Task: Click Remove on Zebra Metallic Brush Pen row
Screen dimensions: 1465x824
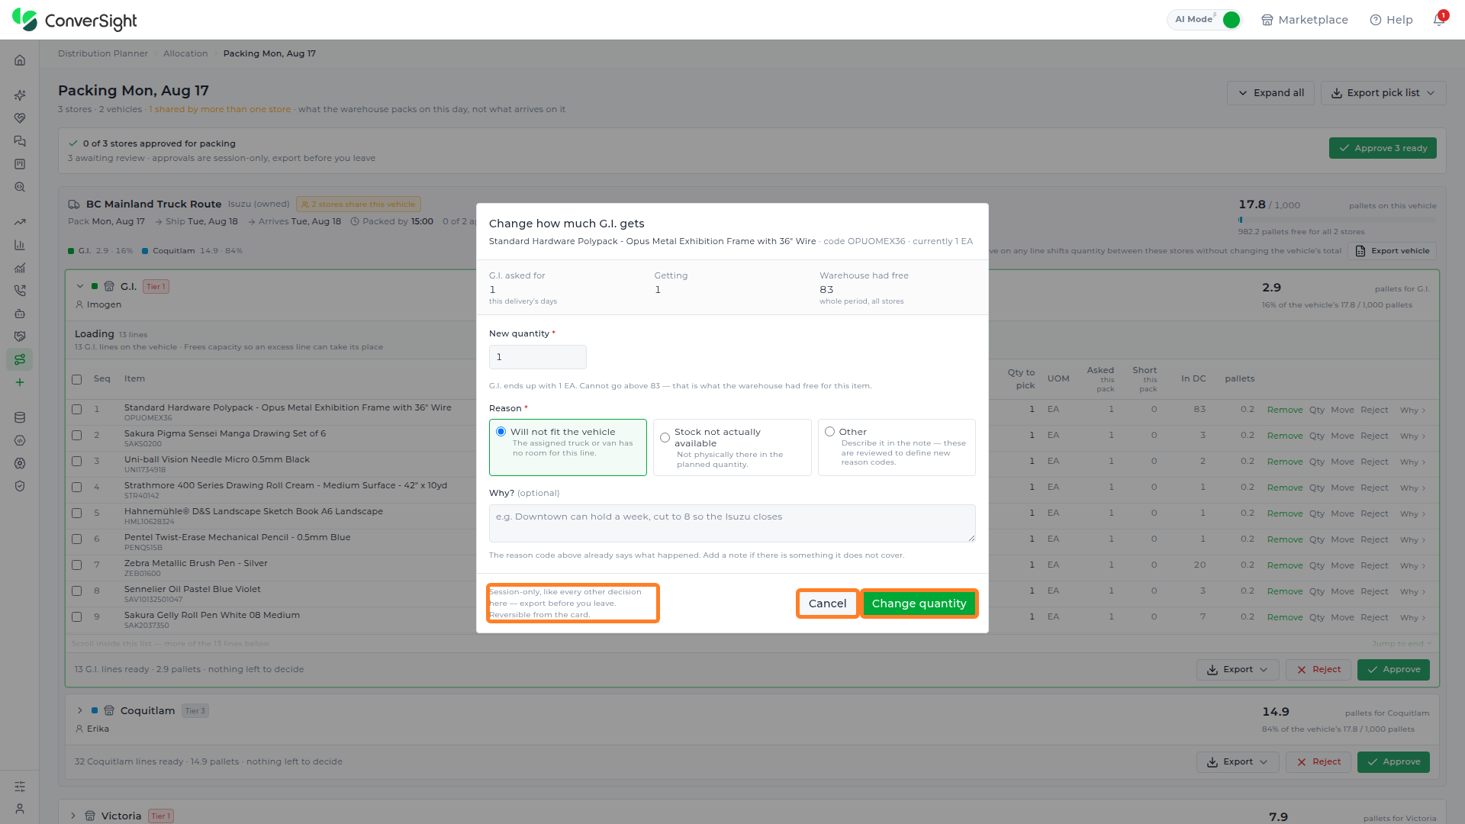Action: (x=1285, y=566)
